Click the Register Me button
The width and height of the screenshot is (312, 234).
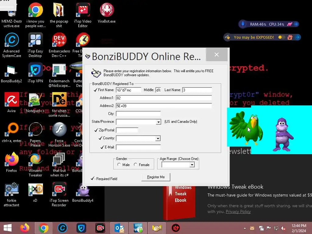click(x=156, y=177)
